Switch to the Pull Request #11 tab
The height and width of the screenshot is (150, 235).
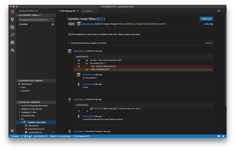[x=68, y=11]
